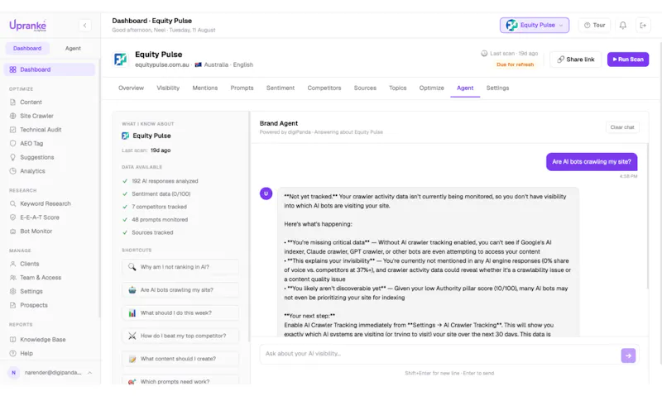Switch to the Competitors tab
This screenshot has height=396, width=662.
(x=324, y=88)
